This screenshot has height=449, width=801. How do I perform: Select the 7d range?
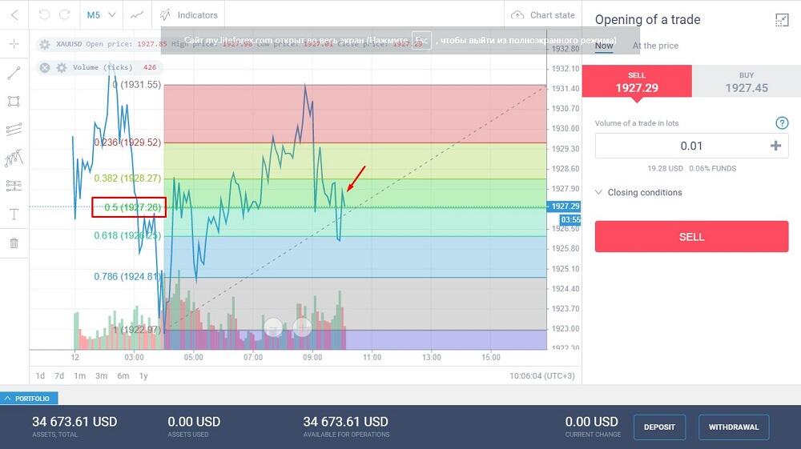click(x=59, y=375)
